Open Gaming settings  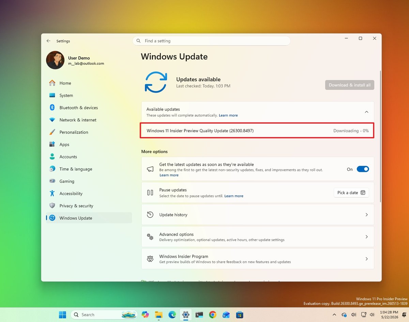point(89,181)
